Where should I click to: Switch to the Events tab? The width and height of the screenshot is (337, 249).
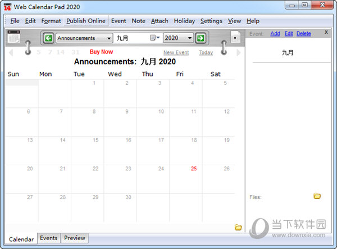pyautogui.click(x=49, y=238)
